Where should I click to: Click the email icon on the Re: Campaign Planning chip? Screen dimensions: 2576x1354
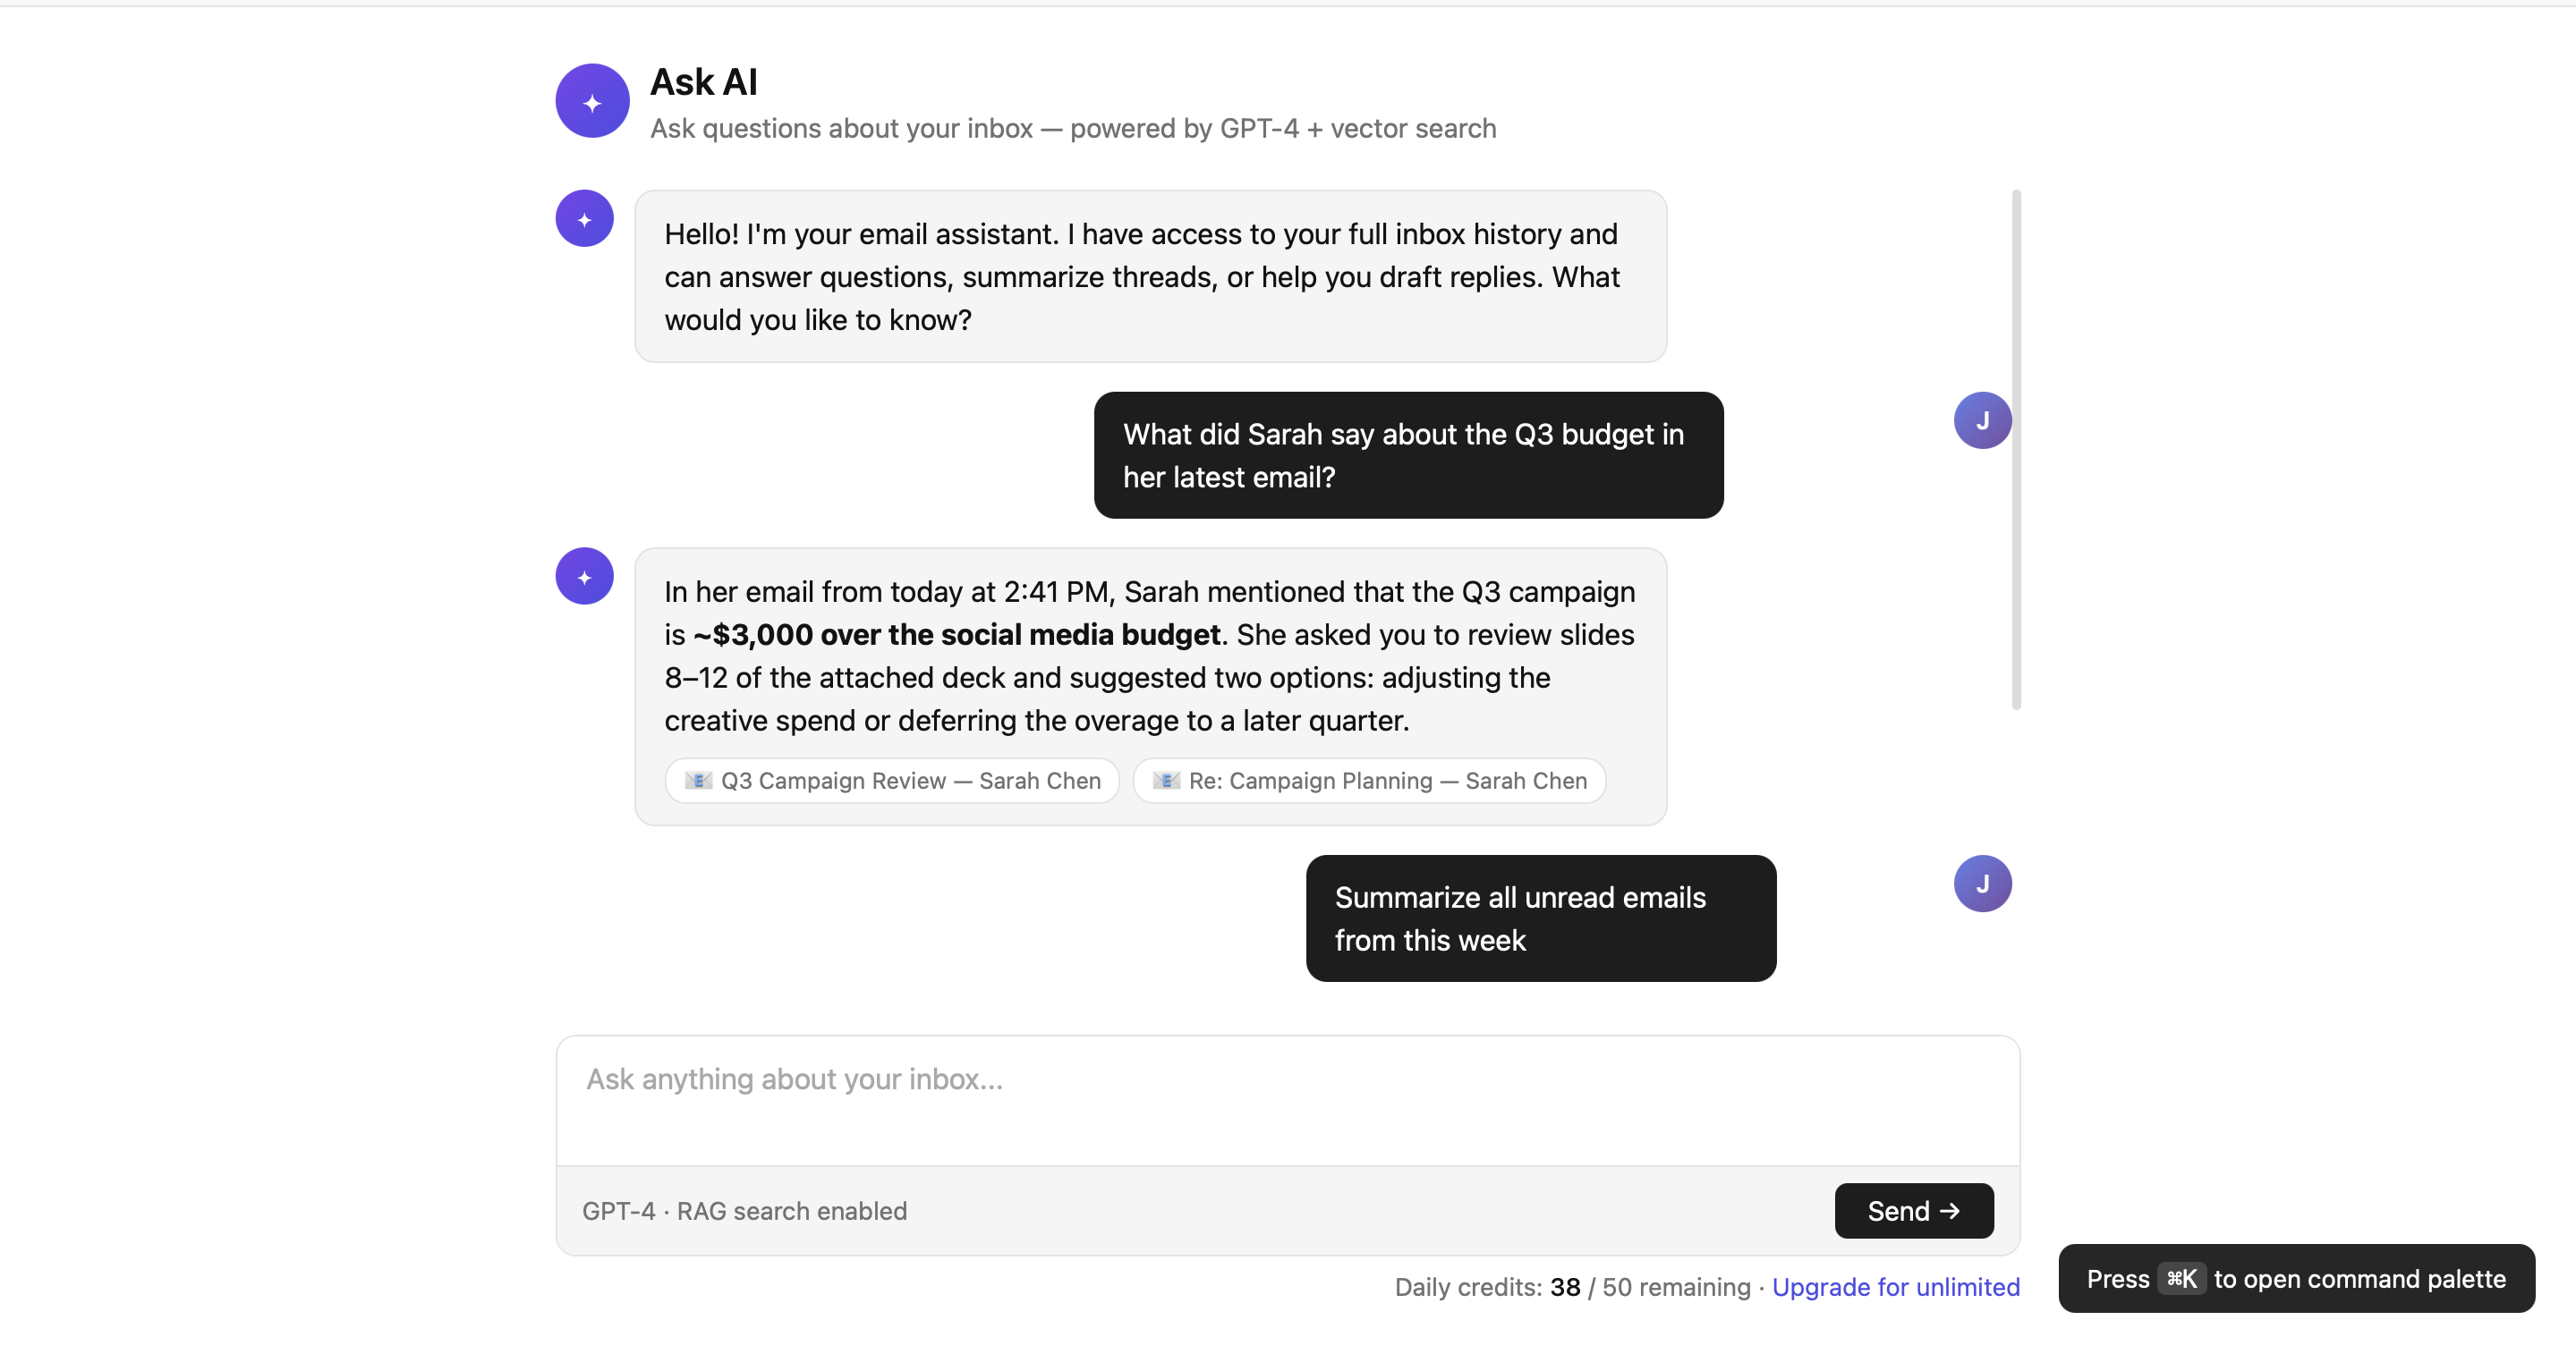pyautogui.click(x=1166, y=781)
